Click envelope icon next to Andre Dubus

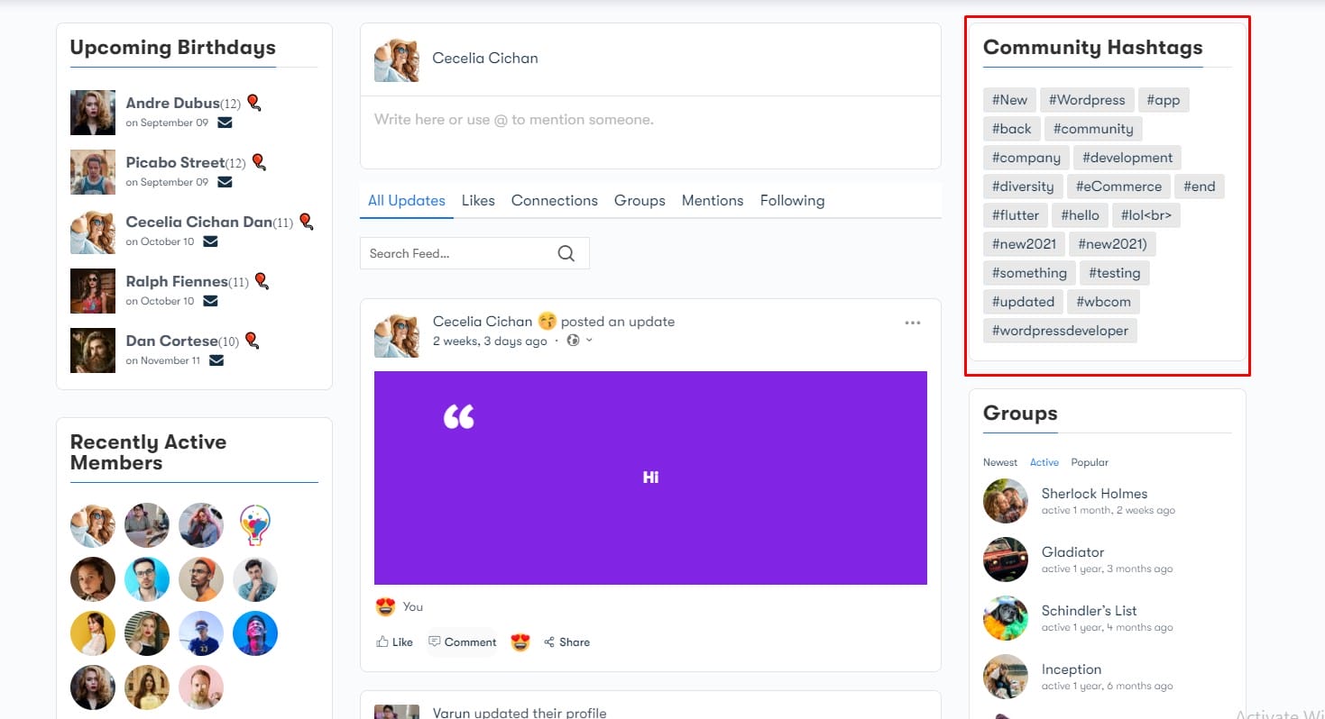point(225,123)
